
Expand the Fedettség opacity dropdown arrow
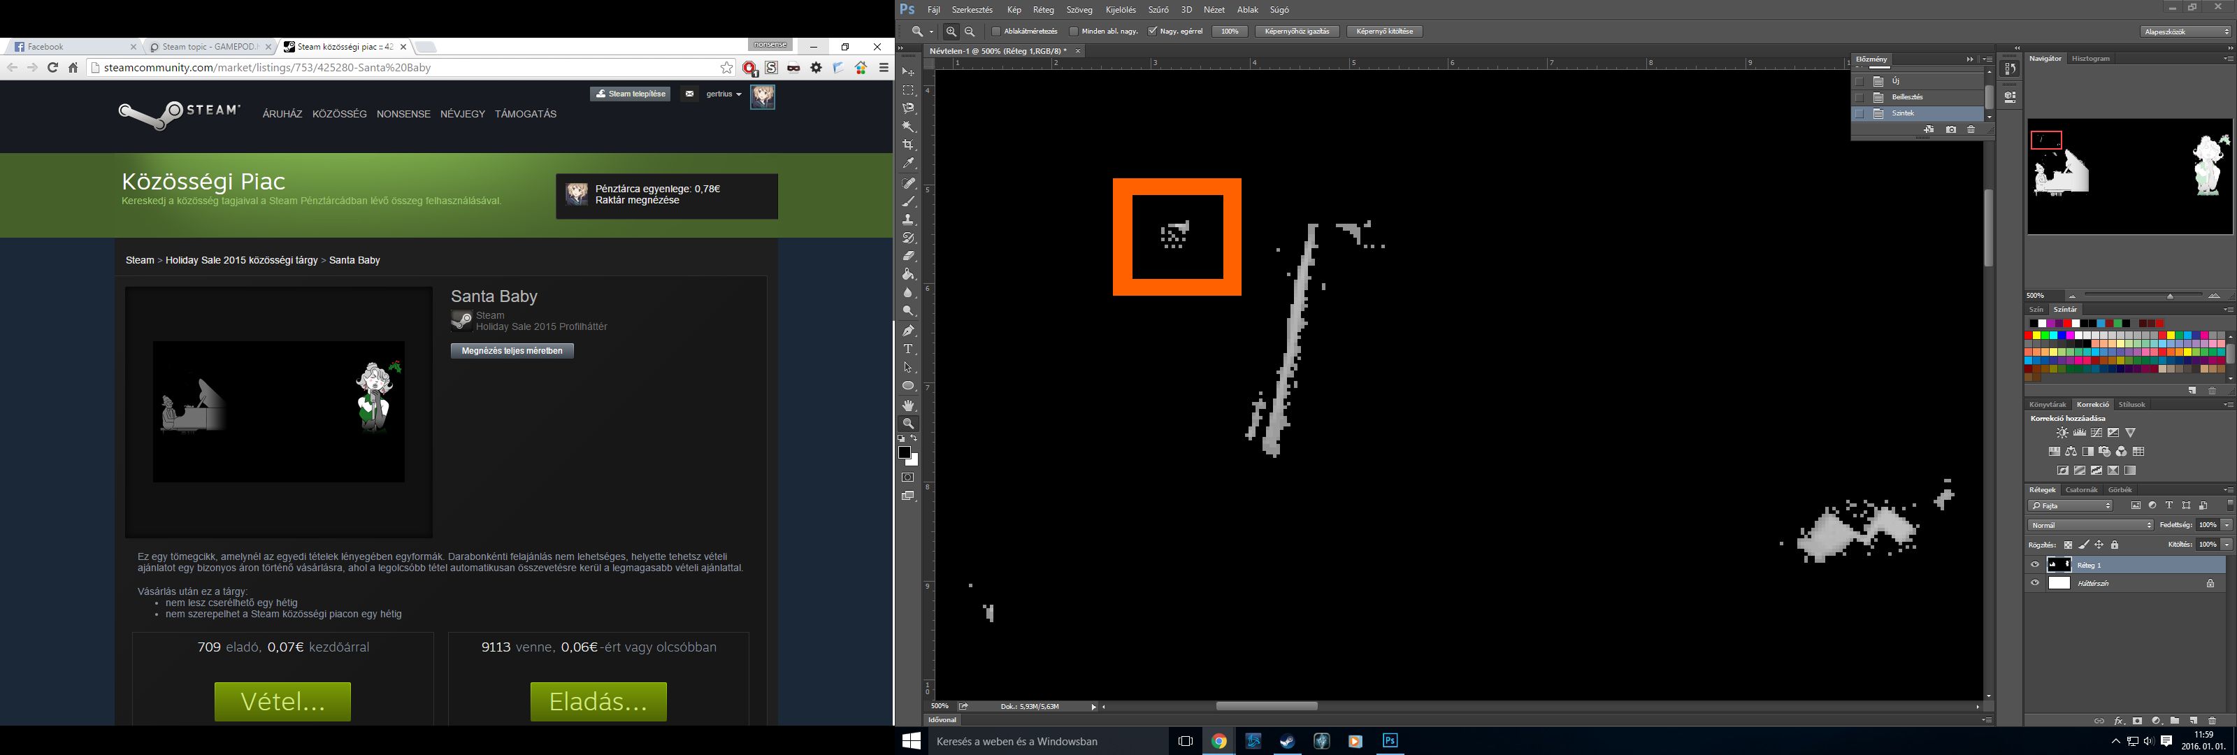[x=2227, y=525]
